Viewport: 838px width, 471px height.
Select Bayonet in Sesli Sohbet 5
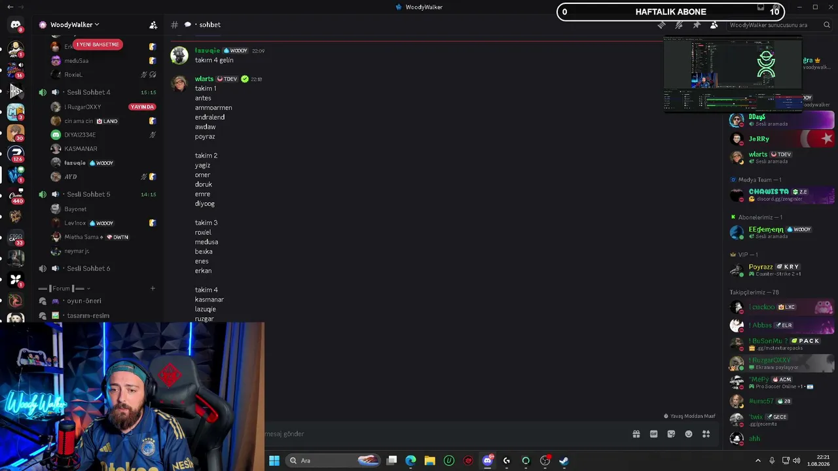[103, 209]
